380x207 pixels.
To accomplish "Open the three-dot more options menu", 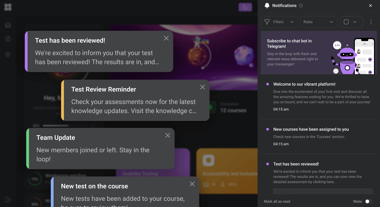I will [x=371, y=22].
